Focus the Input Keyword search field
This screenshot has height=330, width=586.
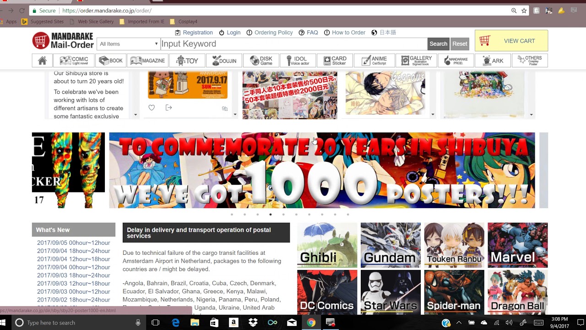click(x=293, y=44)
